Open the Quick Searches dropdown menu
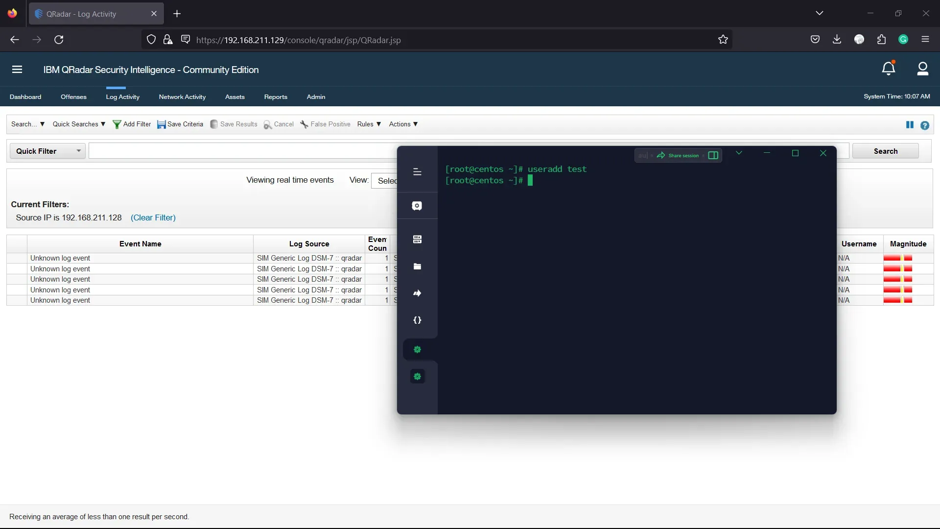940x529 pixels. [x=79, y=124]
